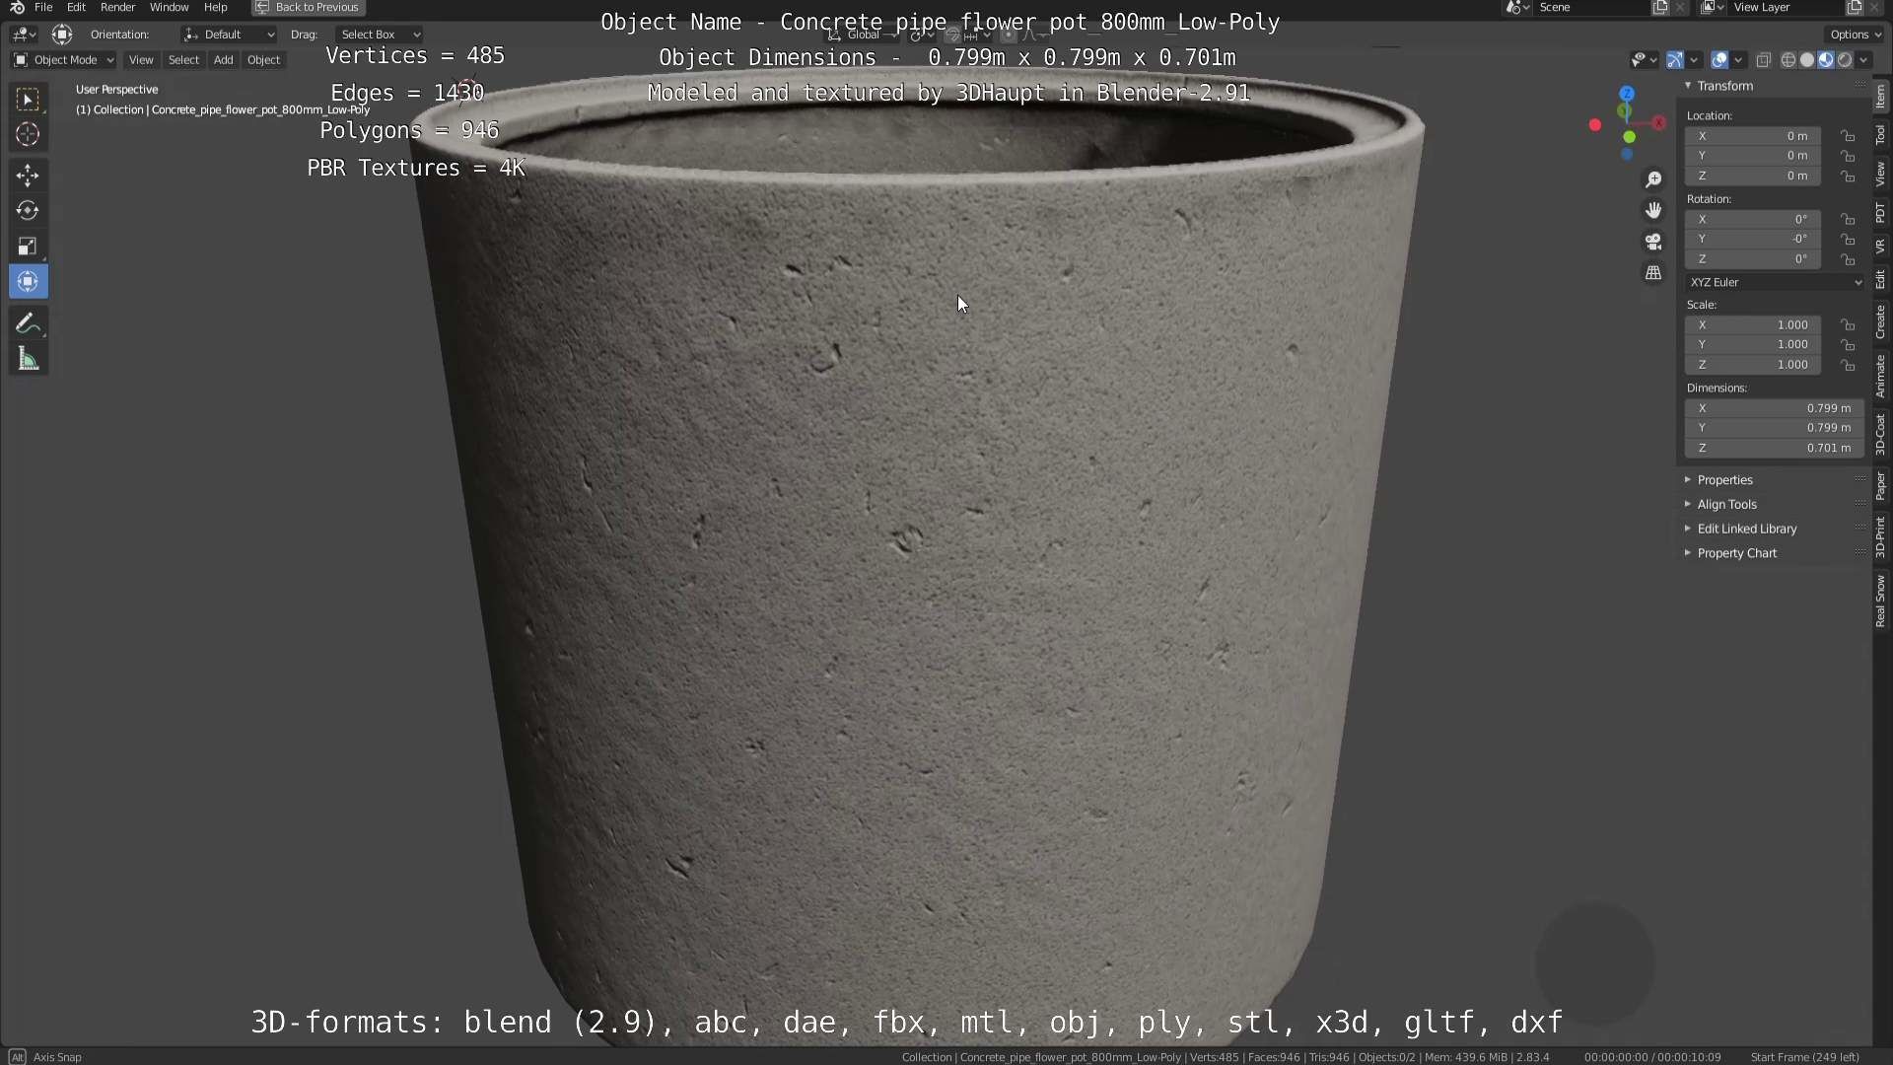Image resolution: width=1893 pixels, height=1065 pixels.
Task: Select the Transform tool
Action: [x=28, y=282]
